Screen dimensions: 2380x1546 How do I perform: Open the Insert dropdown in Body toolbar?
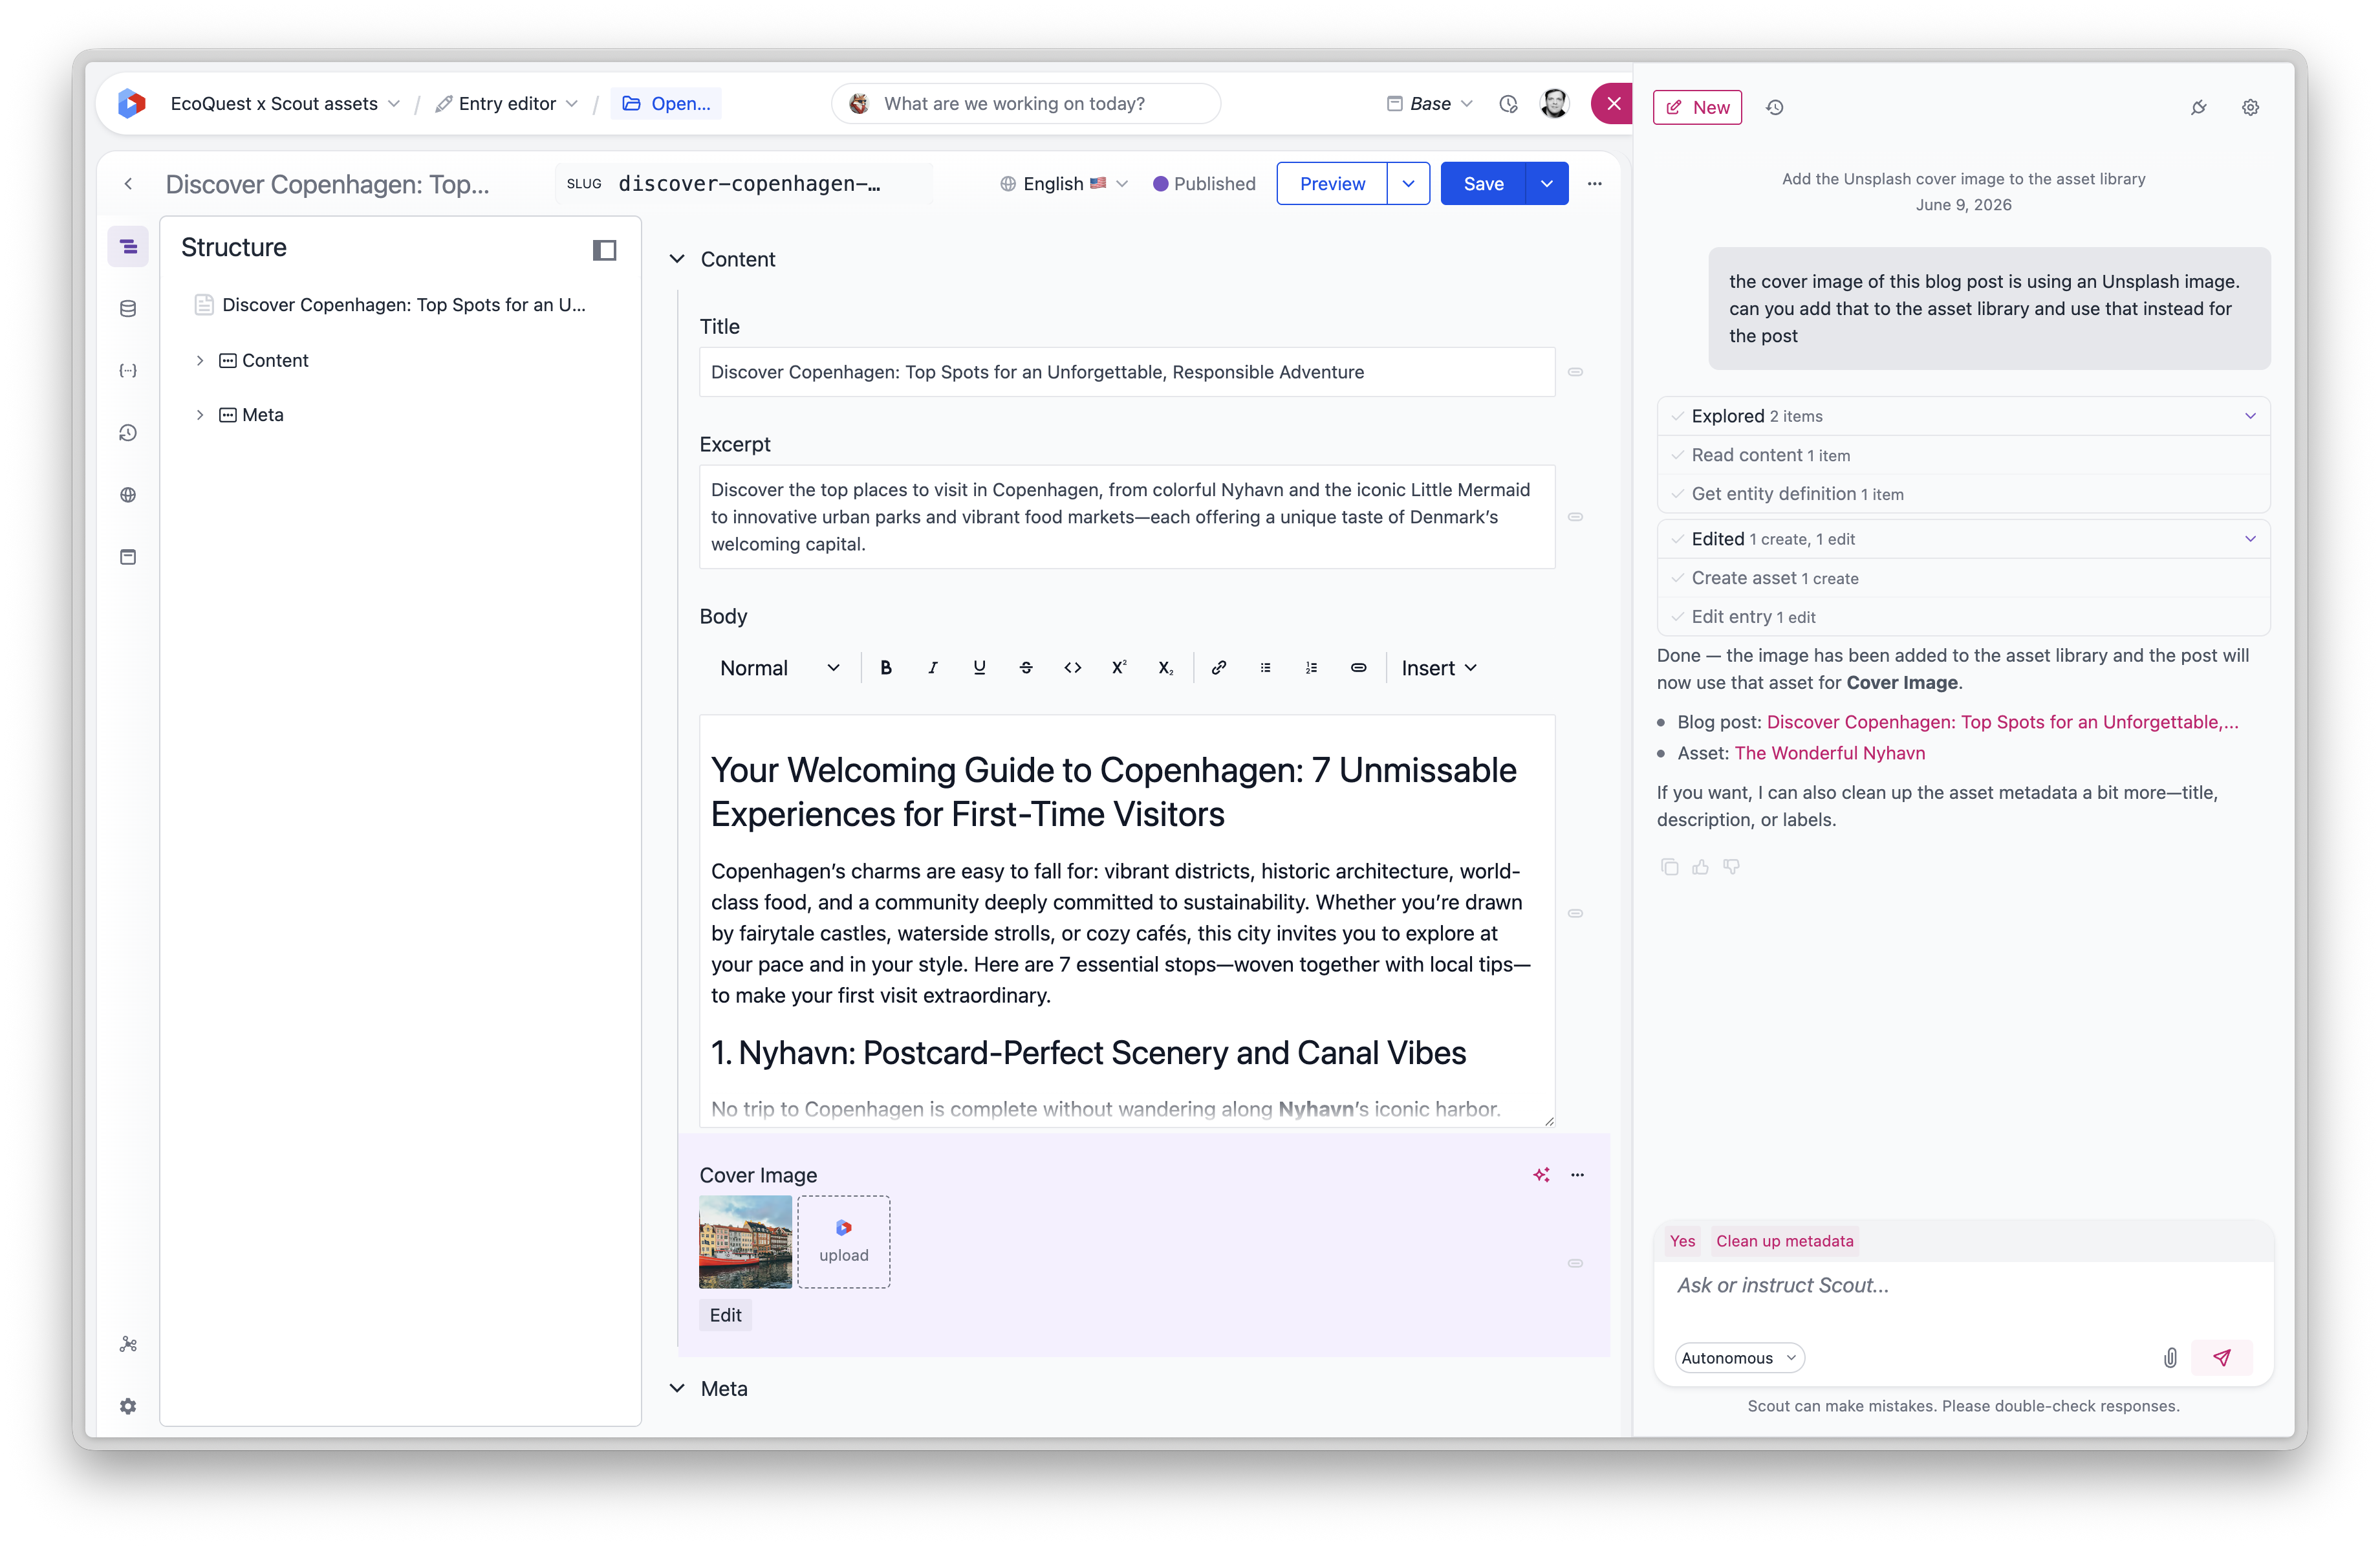(x=1439, y=668)
